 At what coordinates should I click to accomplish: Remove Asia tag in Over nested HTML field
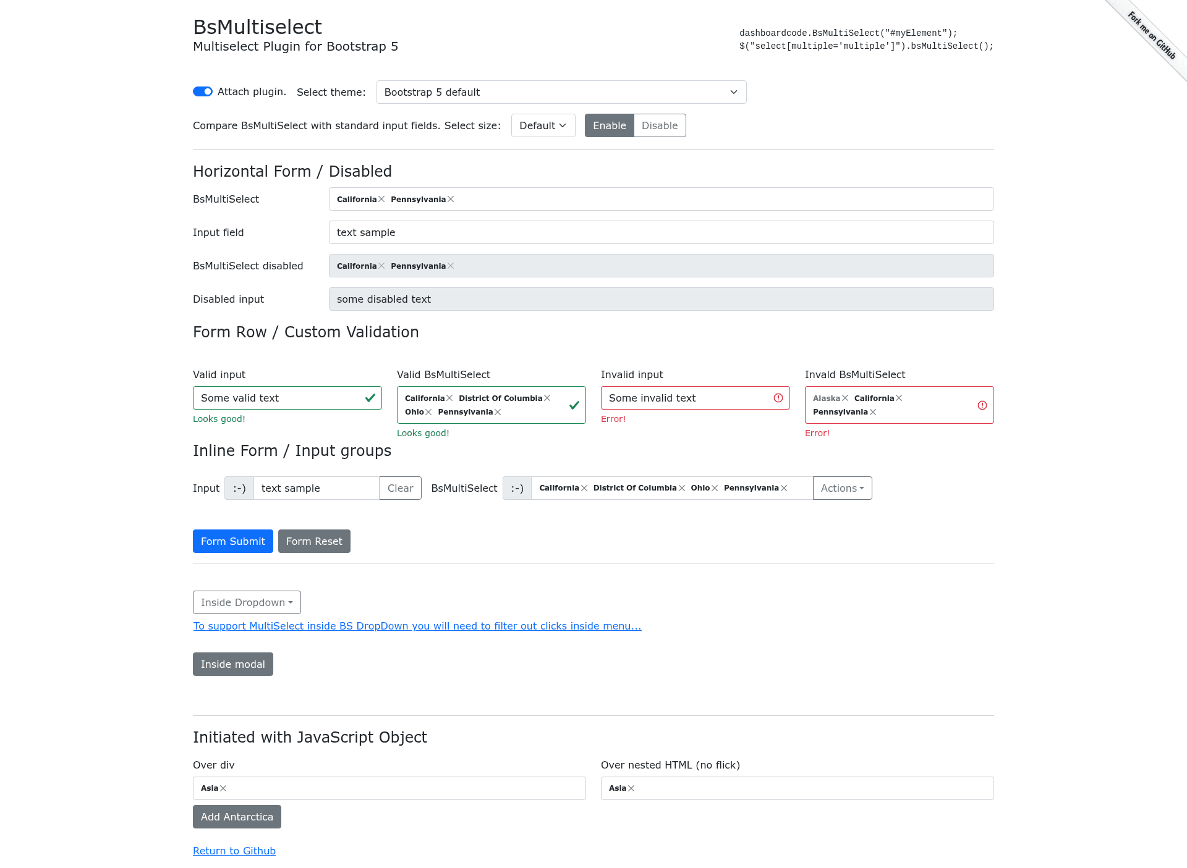click(631, 788)
